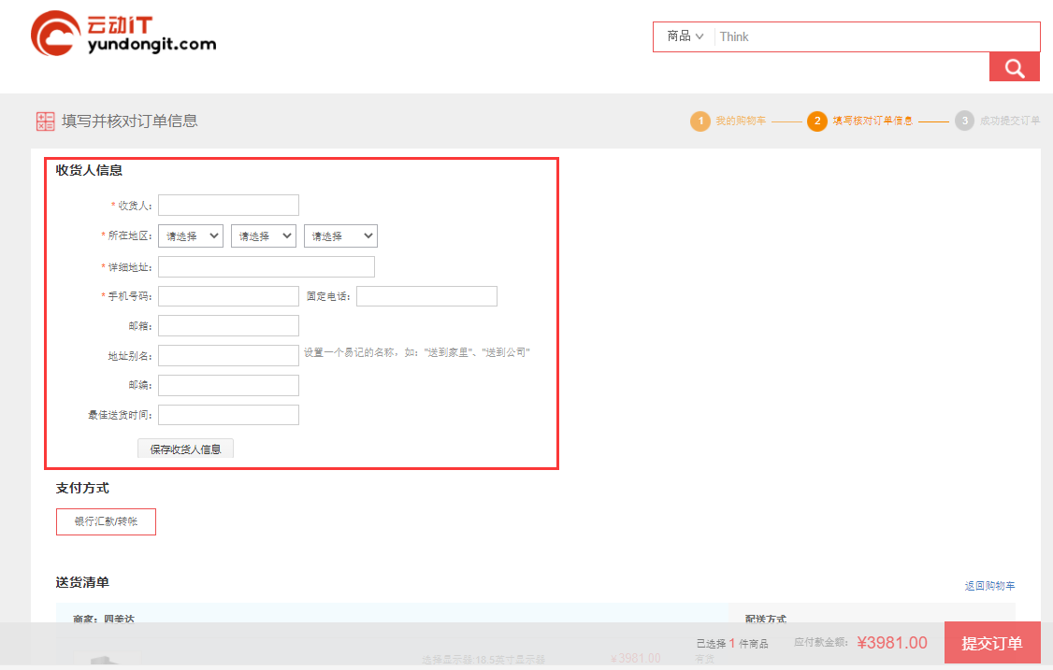This screenshot has height=670, width=1053.
Task: Select 银行汇款/转帐 payment method
Action: [106, 521]
